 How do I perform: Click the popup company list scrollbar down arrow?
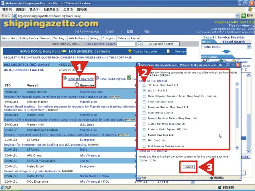click(237, 148)
